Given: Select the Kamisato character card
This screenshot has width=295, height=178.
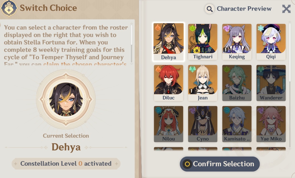Looking at the screenshot, I should 237,124.
